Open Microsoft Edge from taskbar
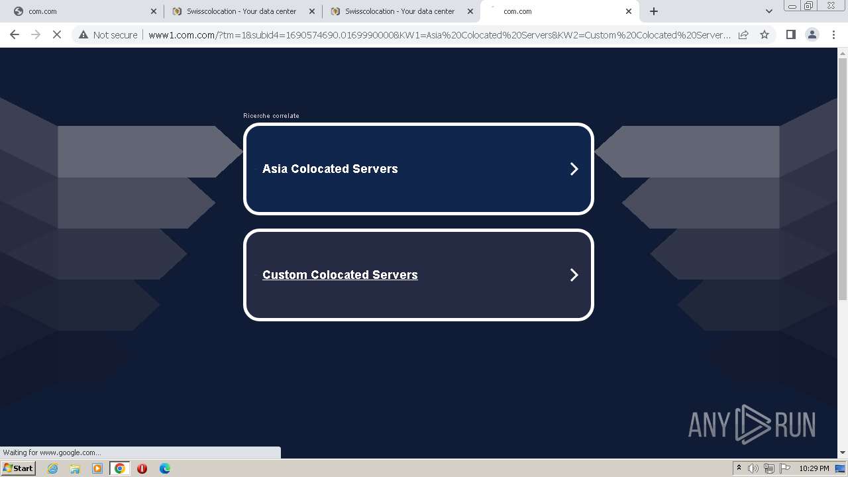848x477 pixels. (164, 468)
